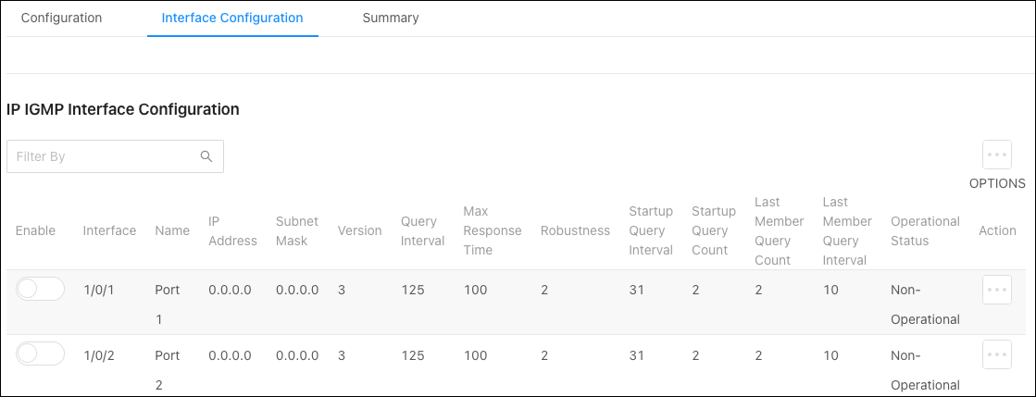Toggle the Enable switch for interface 1/0/2
1036x397 pixels.
click(x=41, y=354)
